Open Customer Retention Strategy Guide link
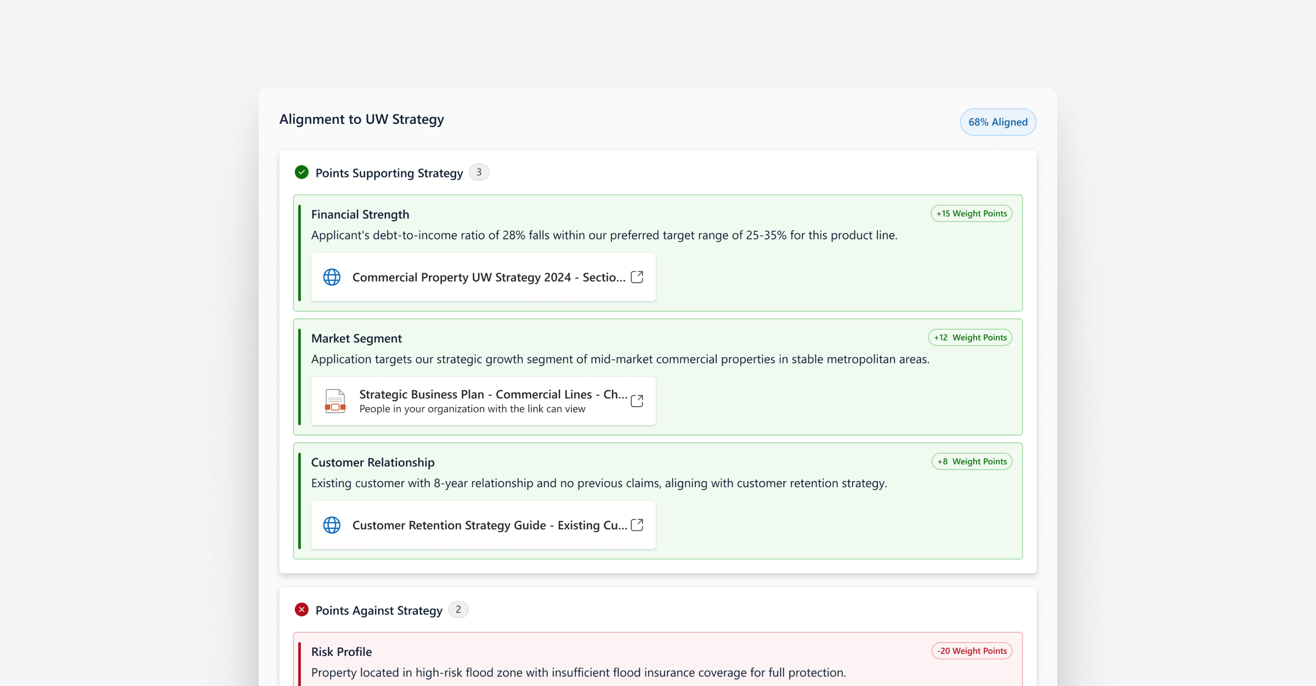Viewport: 1316px width, 686px height. click(x=489, y=525)
